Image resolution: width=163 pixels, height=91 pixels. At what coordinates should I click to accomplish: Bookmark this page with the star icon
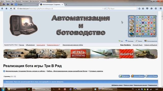point(139,9)
